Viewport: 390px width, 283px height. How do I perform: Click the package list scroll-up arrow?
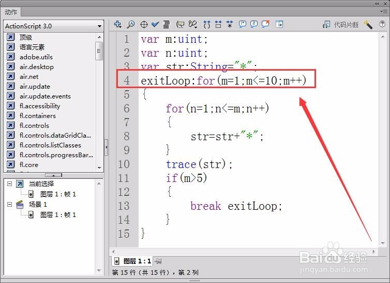(99, 37)
